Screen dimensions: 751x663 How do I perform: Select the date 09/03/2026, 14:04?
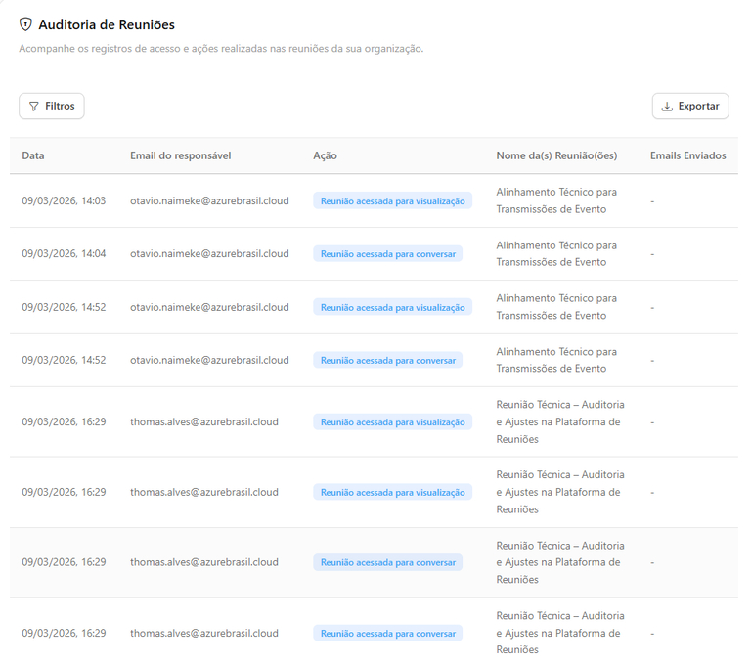tap(64, 254)
